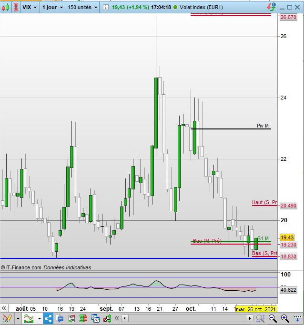Open the chart settings wrench icon

tap(107, 318)
